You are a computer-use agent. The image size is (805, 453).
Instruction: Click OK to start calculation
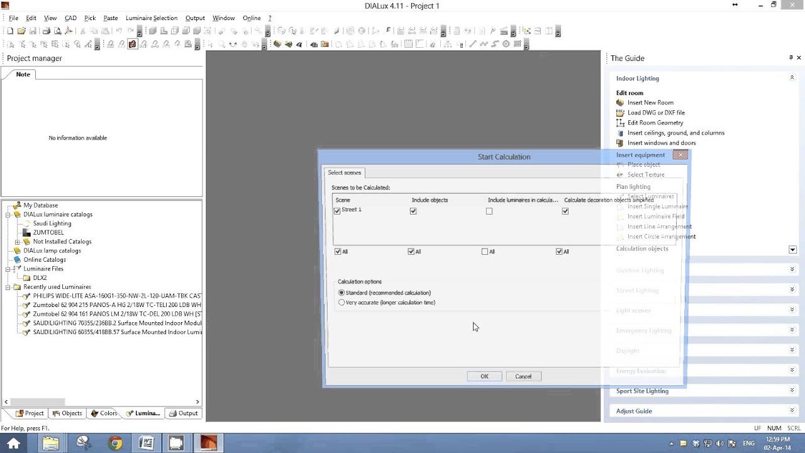pos(484,376)
